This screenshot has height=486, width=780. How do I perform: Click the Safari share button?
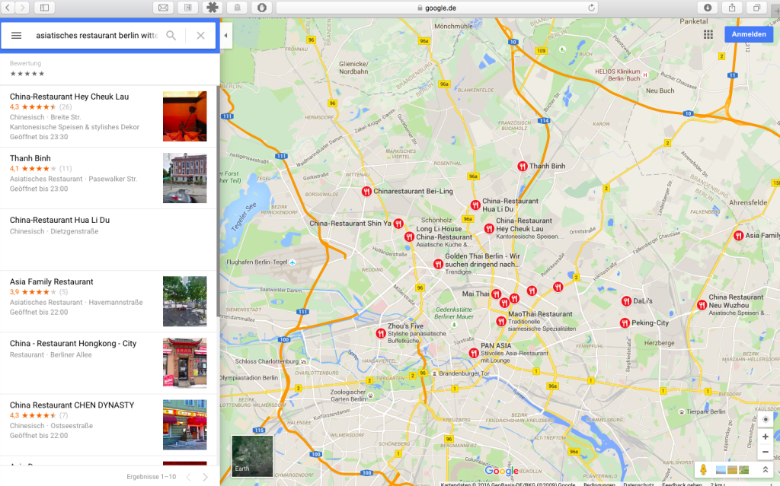pos(732,8)
